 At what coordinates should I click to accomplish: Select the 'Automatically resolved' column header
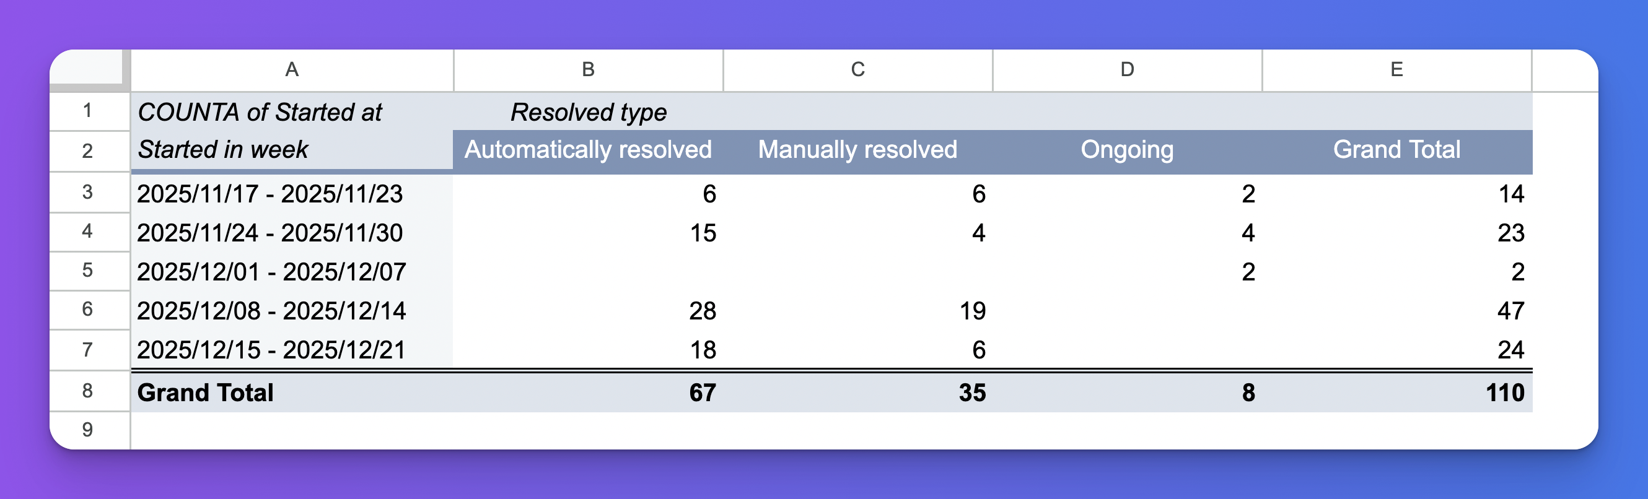587,149
